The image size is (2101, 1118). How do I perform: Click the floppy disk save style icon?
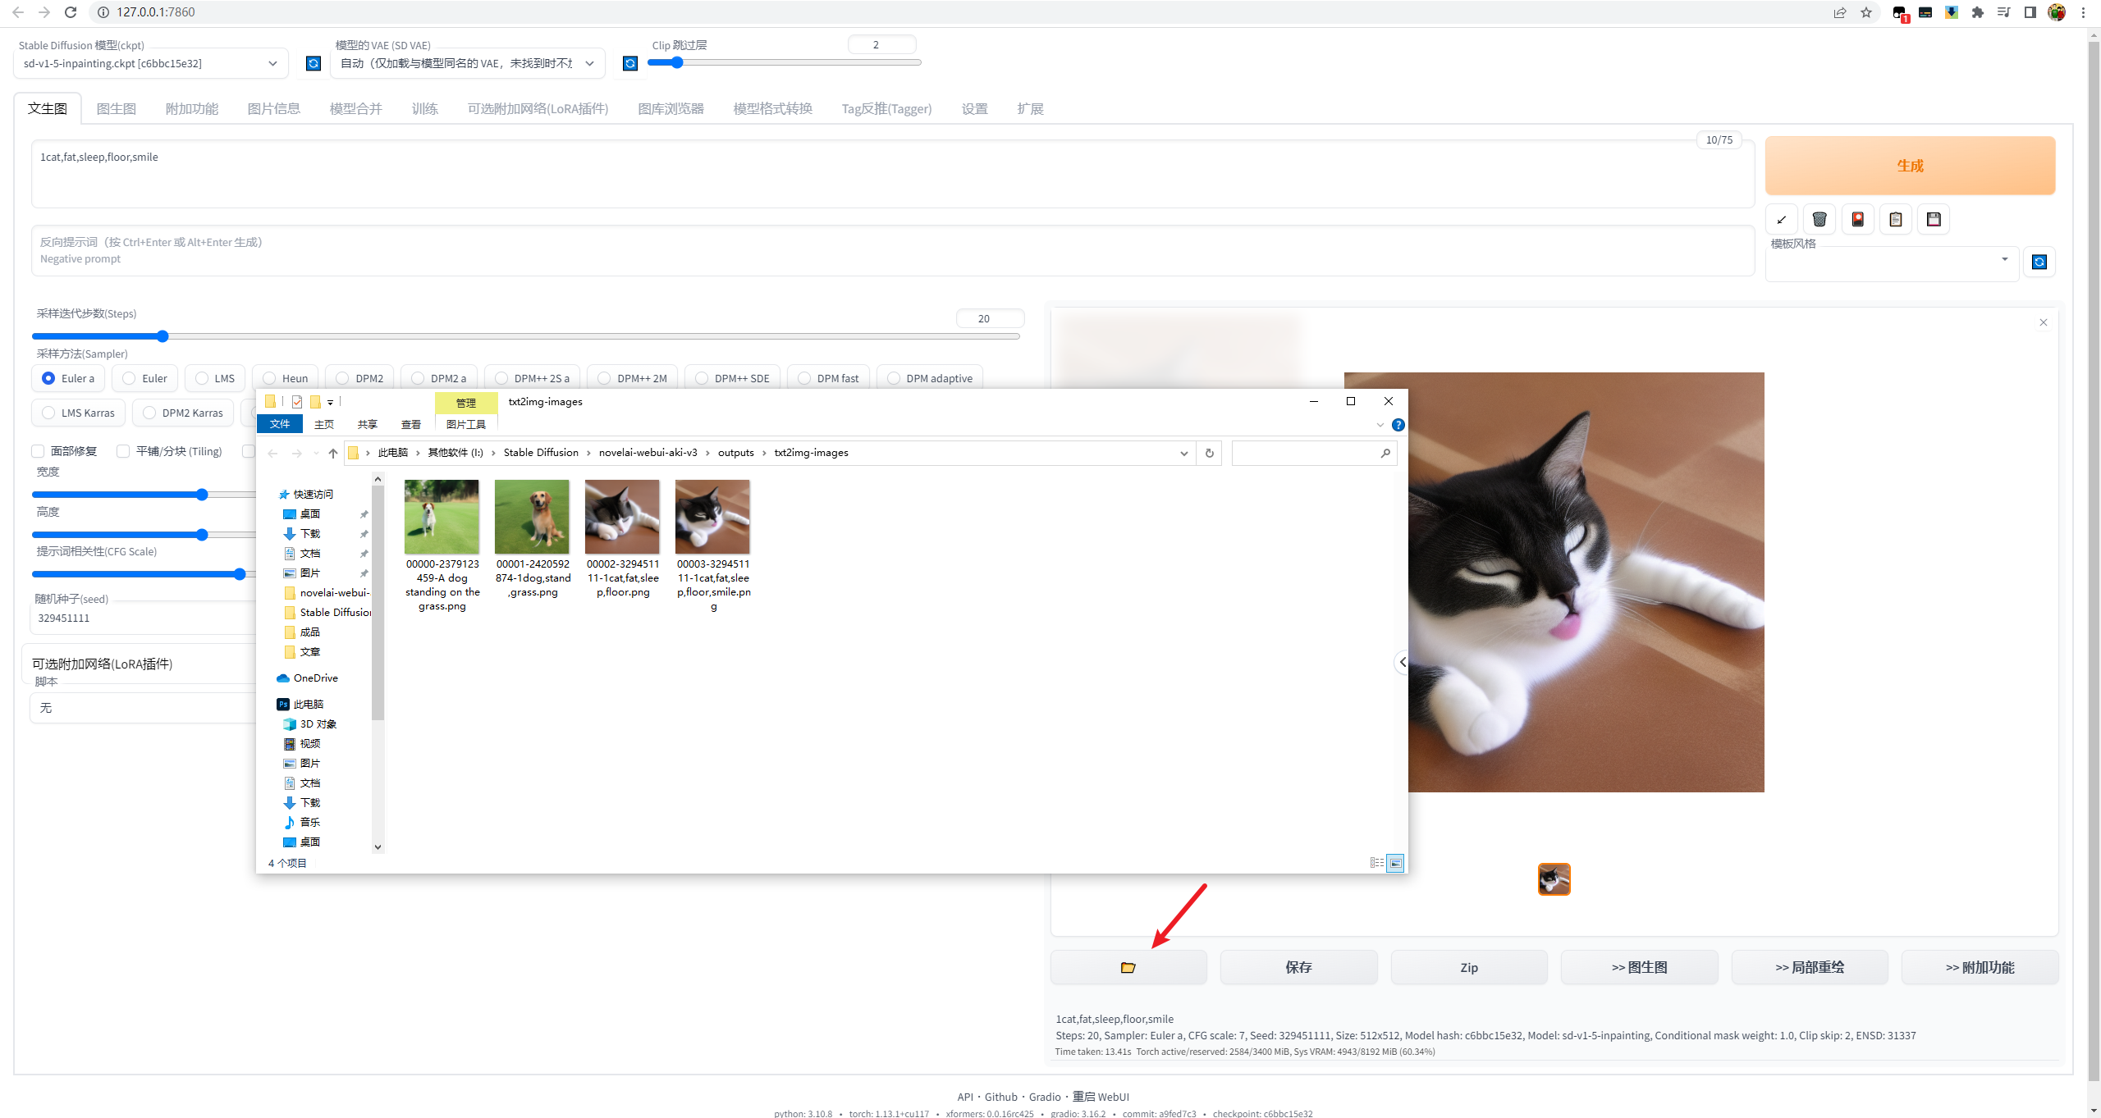1934,219
